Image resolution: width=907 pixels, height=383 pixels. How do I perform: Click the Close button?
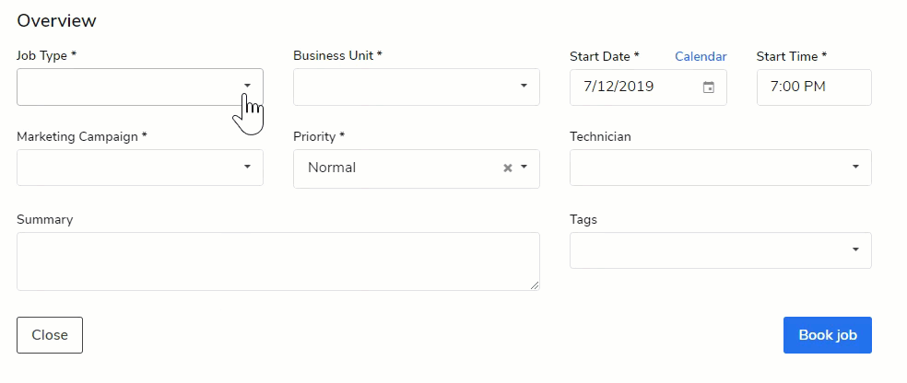coord(50,335)
